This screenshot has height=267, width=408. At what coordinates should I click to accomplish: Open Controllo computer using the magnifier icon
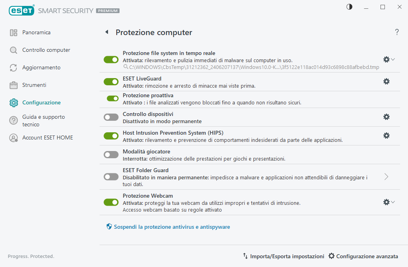(14, 50)
